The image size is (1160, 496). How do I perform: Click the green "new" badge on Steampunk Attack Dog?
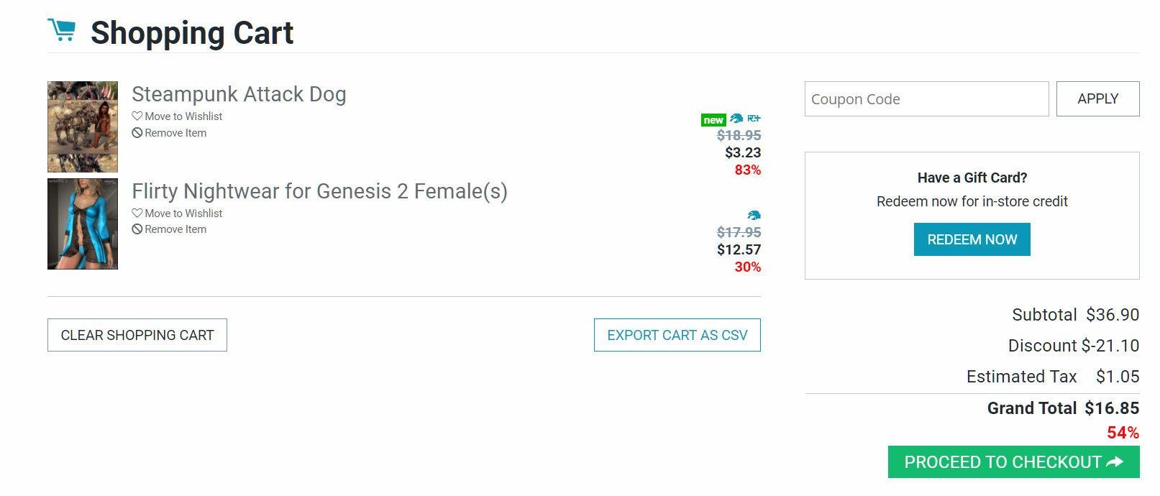click(713, 120)
